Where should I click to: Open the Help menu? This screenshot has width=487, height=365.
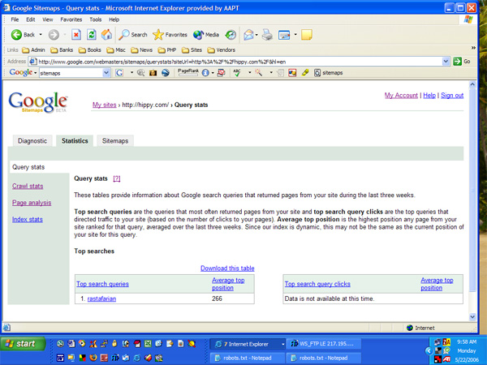pos(114,19)
